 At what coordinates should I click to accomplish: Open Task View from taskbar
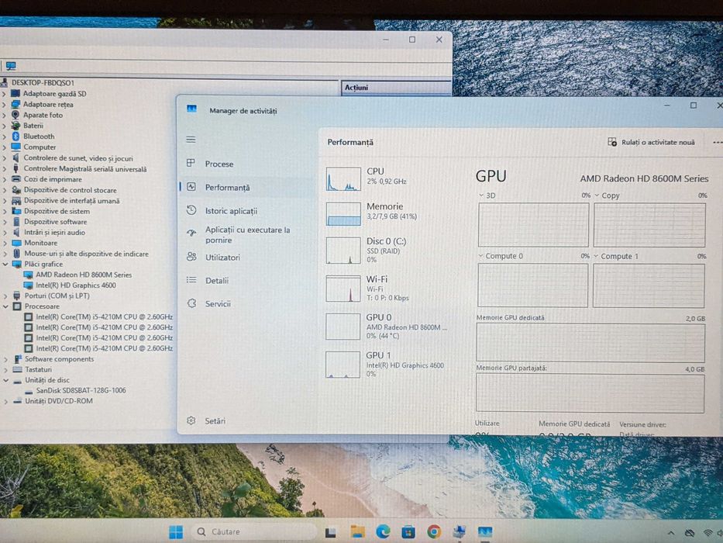click(x=331, y=532)
